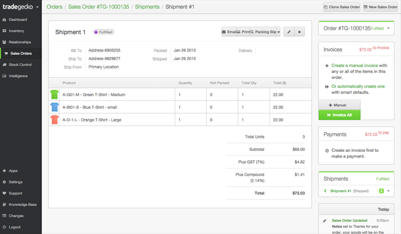Open Sales Order #TG-1000135 breadcrumb

pyautogui.click(x=99, y=7)
